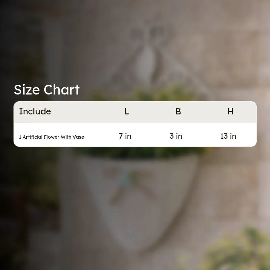Click the B column header
This screenshot has width=270, height=270.
[x=178, y=112]
